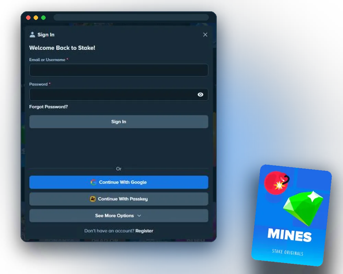Click the yellow minimize window dot
Image resolution: width=343 pixels, height=274 pixels.
click(36, 17)
